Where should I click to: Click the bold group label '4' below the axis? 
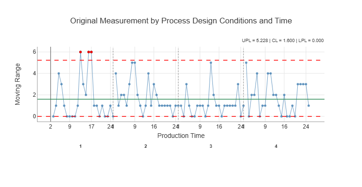point(276,146)
